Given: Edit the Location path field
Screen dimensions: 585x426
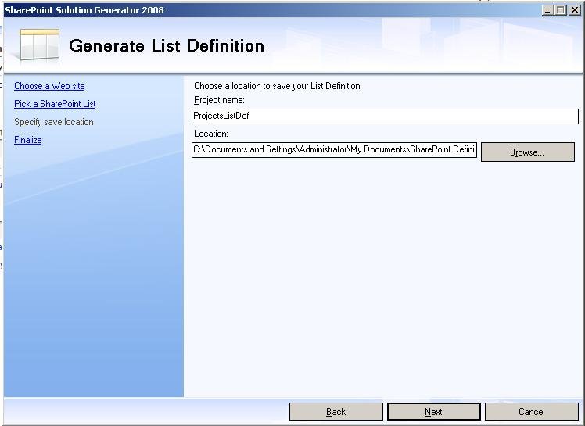Looking at the screenshot, I should pos(334,150).
